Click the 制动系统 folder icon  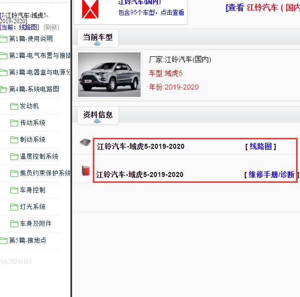coord(14,140)
